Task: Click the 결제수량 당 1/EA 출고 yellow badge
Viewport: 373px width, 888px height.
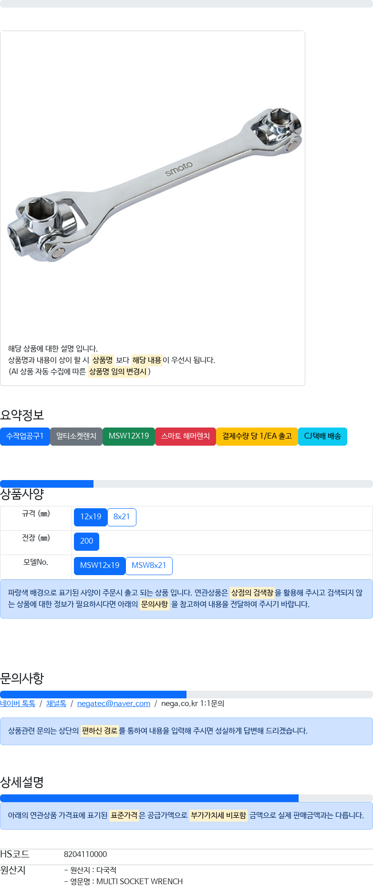Action: tap(257, 436)
